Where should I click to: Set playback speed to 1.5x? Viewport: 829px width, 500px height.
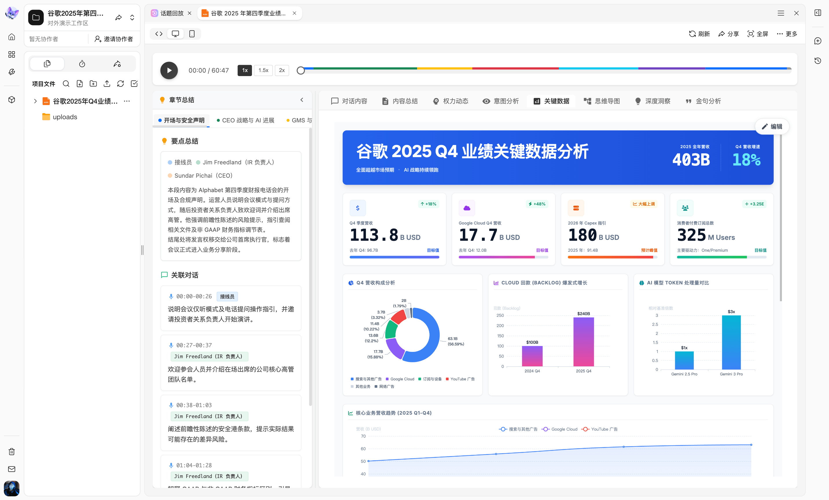coord(263,70)
